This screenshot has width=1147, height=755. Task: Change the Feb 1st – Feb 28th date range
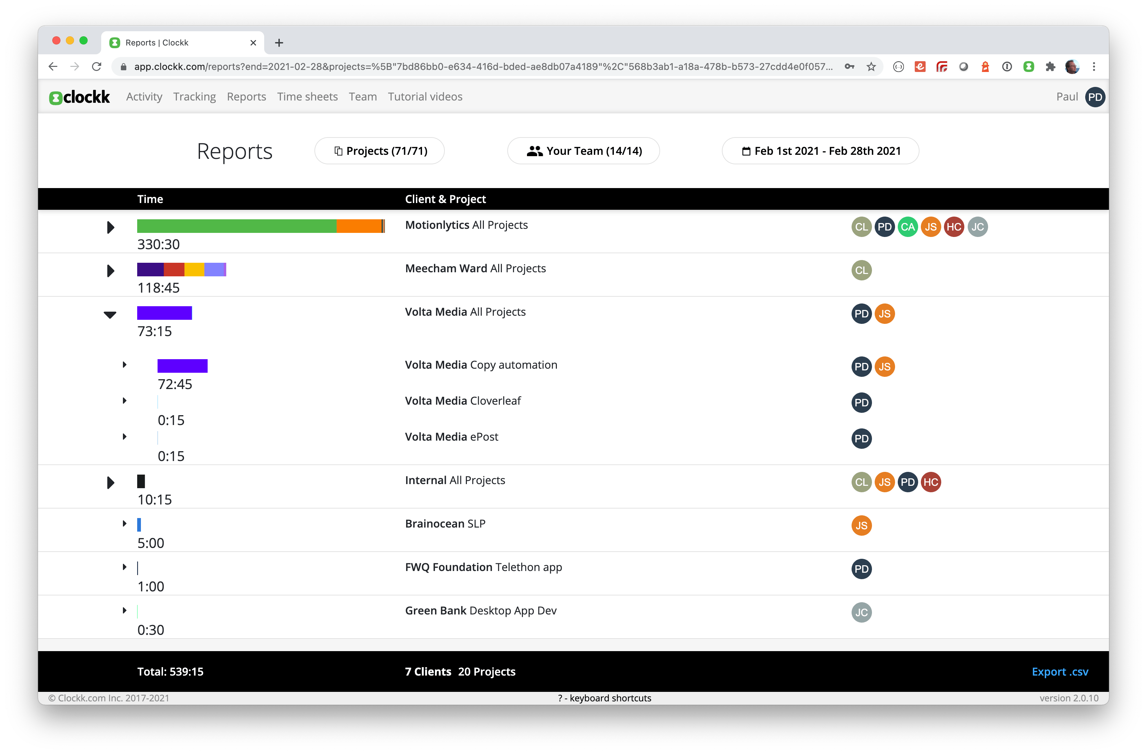pos(820,151)
